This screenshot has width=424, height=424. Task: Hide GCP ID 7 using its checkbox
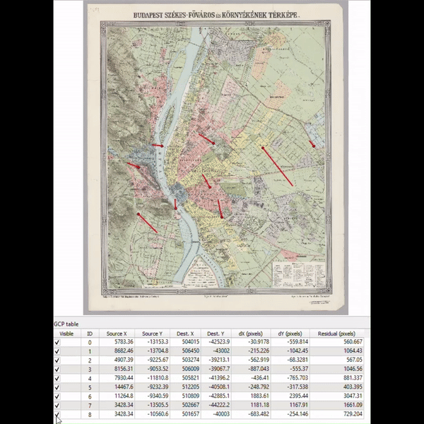coord(57,406)
